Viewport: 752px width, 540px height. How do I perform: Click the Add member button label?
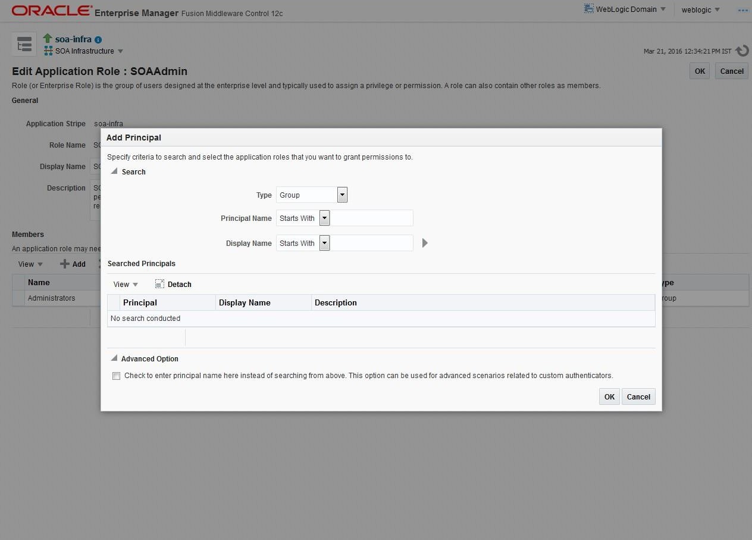[x=79, y=264]
